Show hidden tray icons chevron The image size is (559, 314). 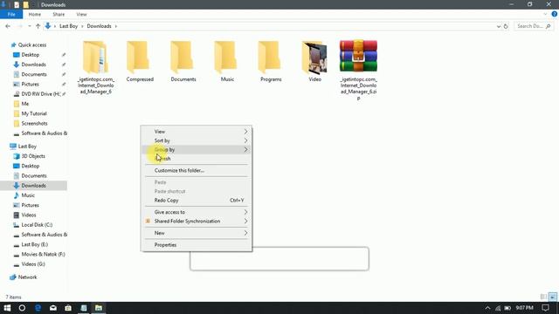coord(487,308)
